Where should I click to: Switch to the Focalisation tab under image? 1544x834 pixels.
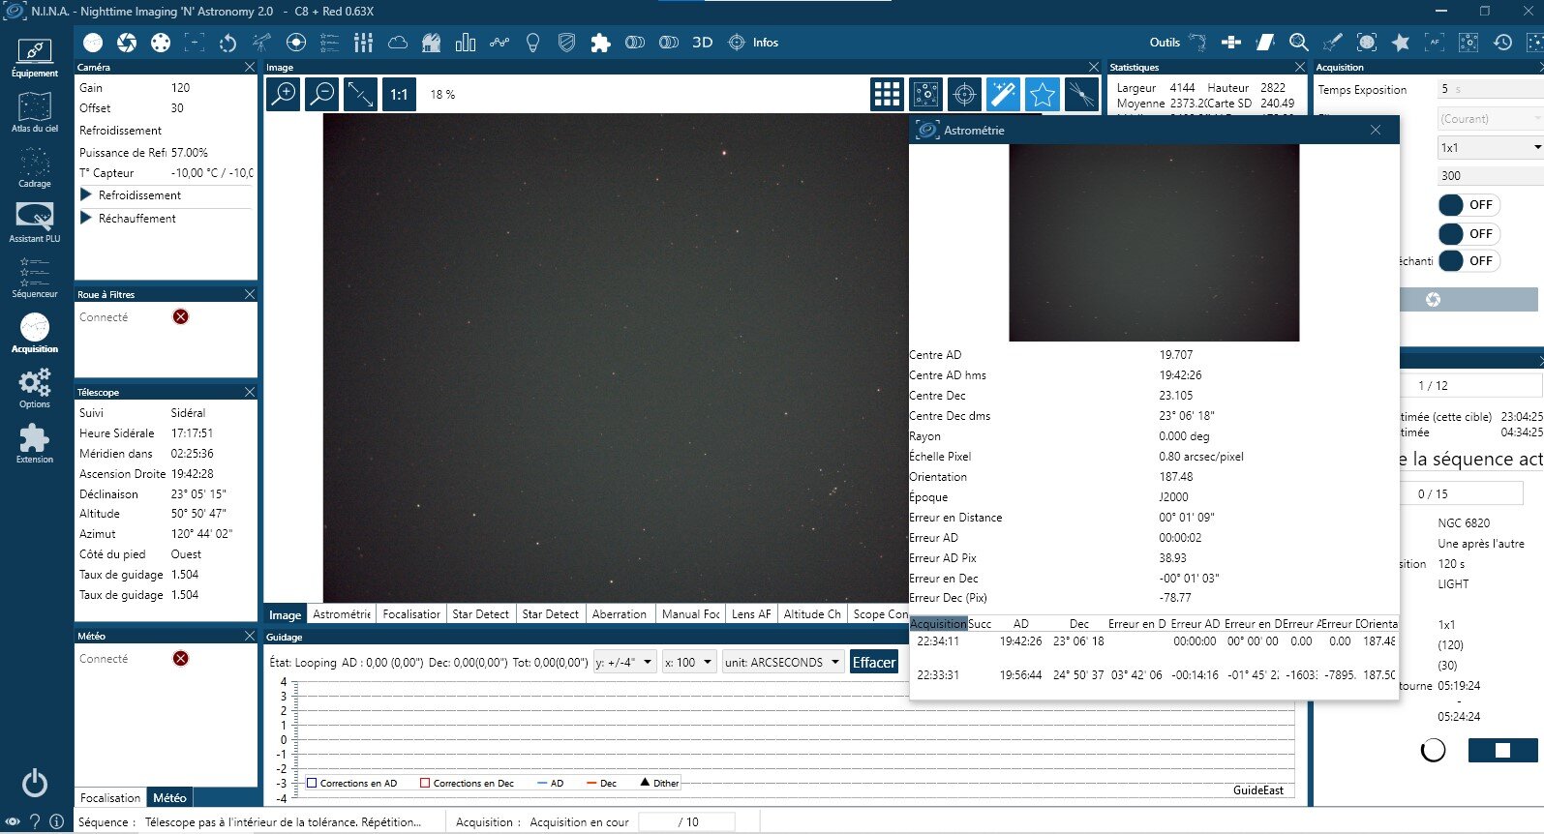pos(411,614)
